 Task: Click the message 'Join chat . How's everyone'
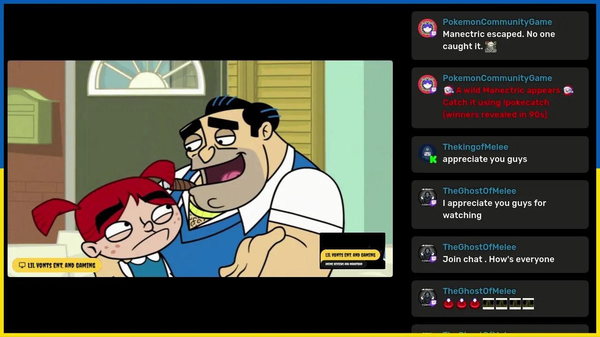(498, 259)
